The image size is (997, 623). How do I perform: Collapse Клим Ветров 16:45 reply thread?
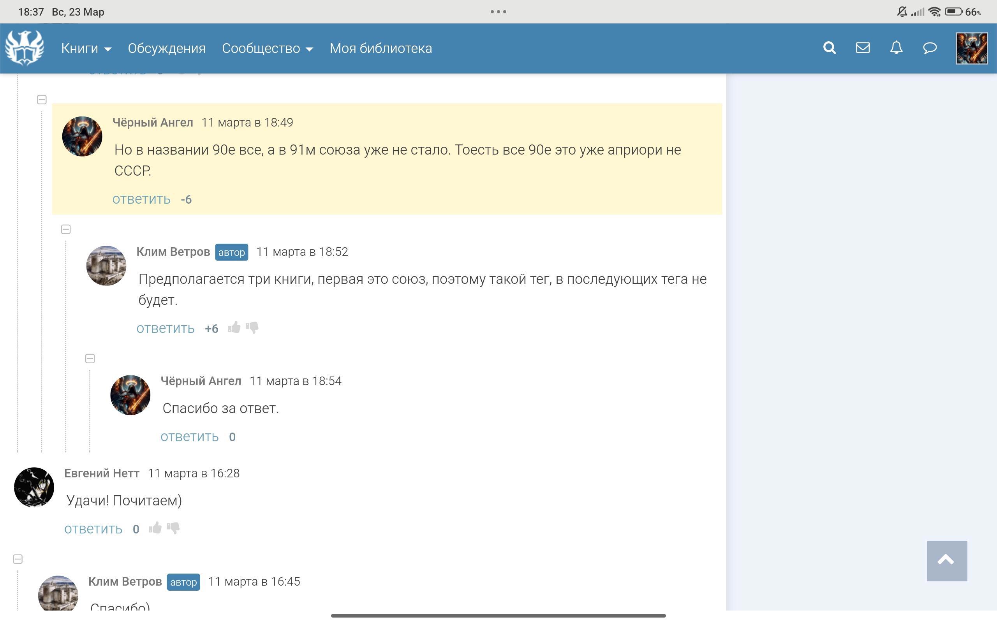(x=18, y=559)
